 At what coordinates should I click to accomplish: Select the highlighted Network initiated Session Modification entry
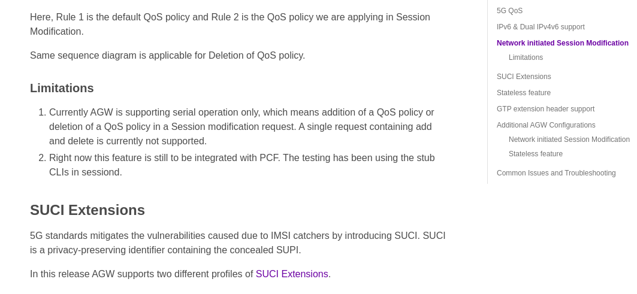[x=562, y=43]
